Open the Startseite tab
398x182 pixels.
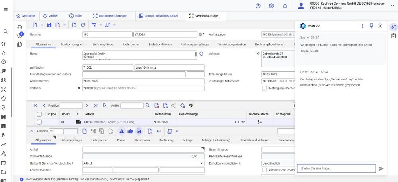tap(26, 16)
